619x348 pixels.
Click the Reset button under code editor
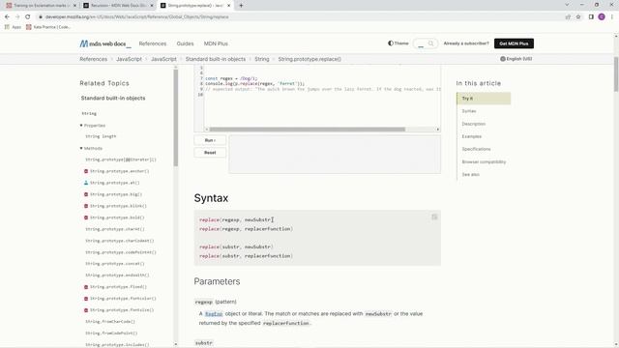(x=210, y=153)
